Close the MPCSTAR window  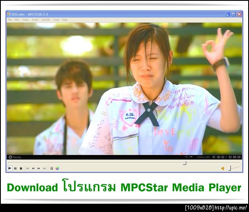pyautogui.click(x=239, y=14)
